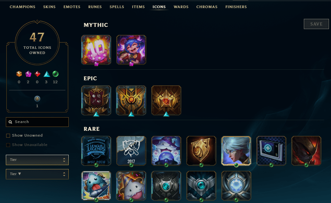
Task: Select the white-haired champion portrait icon
Action: (236, 151)
